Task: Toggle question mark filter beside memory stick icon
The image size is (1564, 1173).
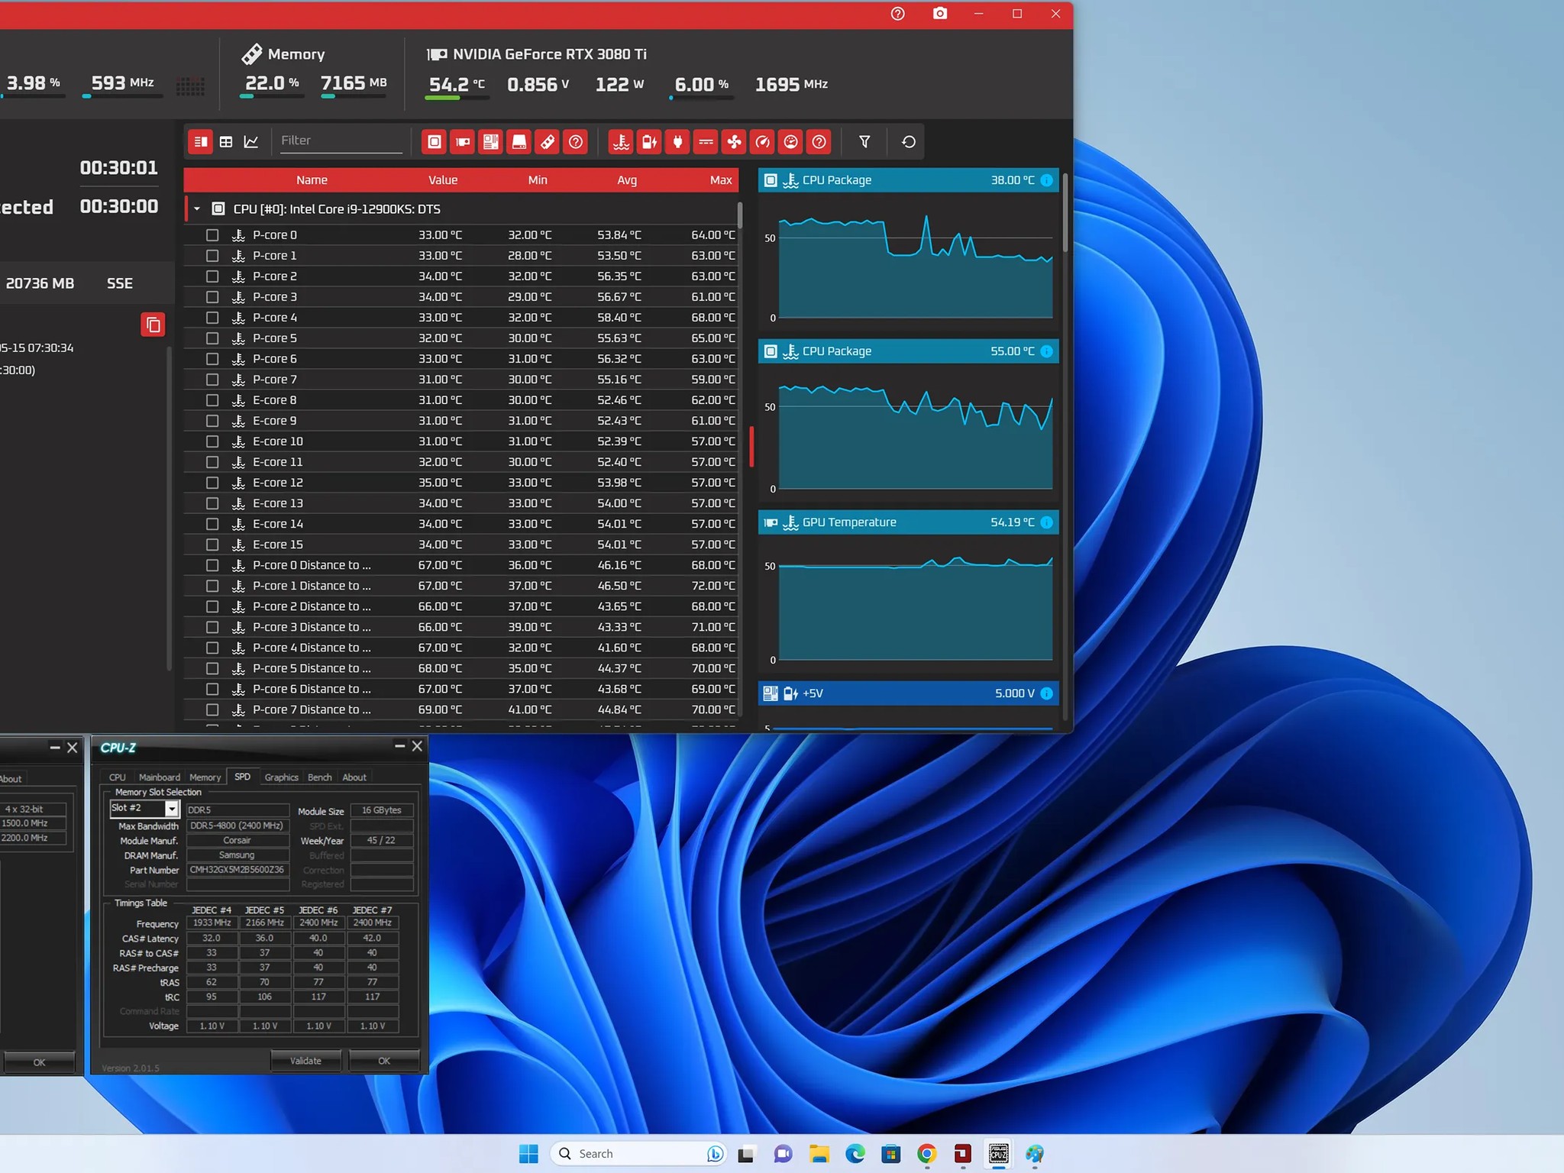Action: 576,141
